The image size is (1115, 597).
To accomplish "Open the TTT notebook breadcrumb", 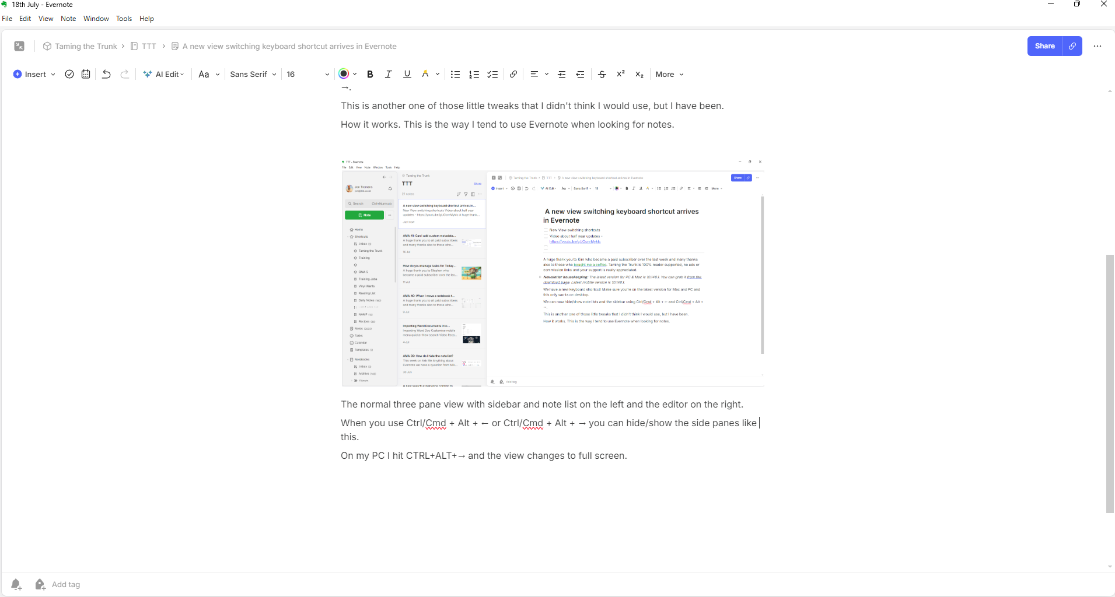I will click(143, 46).
